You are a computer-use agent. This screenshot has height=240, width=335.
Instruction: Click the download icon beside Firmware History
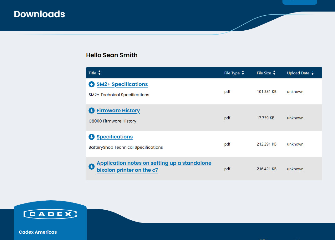(x=91, y=110)
